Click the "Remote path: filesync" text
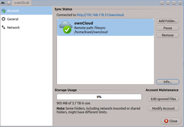The height and width of the screenshot is (127, 184). click(90, 28)
